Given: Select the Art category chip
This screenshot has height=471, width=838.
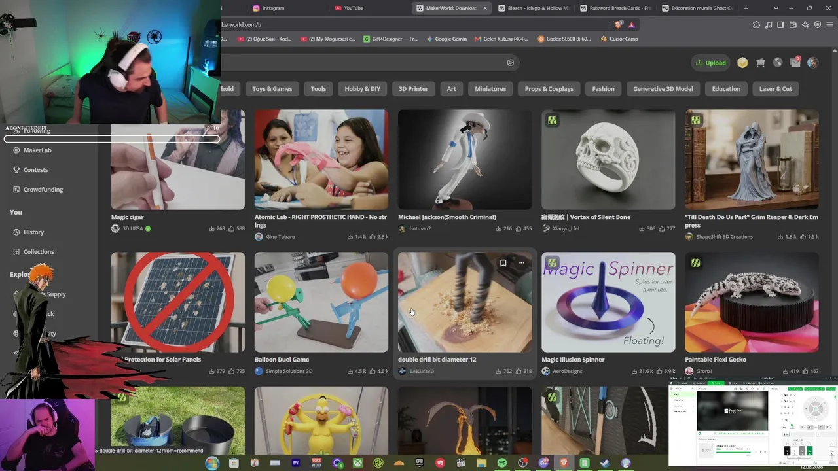Looking at the screenshot, I should tap(452, 89).
